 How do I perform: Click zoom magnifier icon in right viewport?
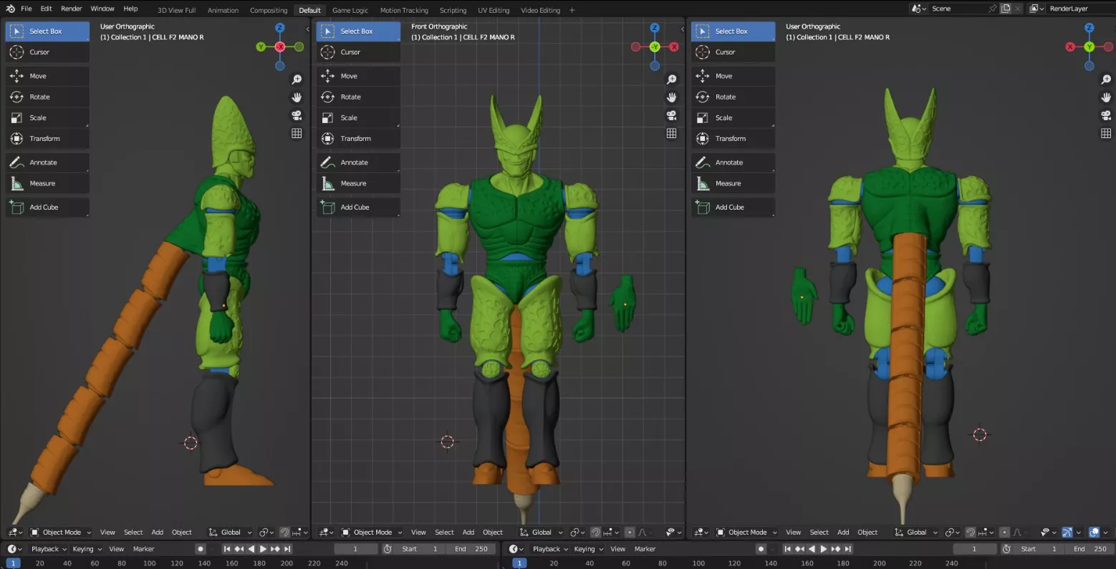point(1106,79)
